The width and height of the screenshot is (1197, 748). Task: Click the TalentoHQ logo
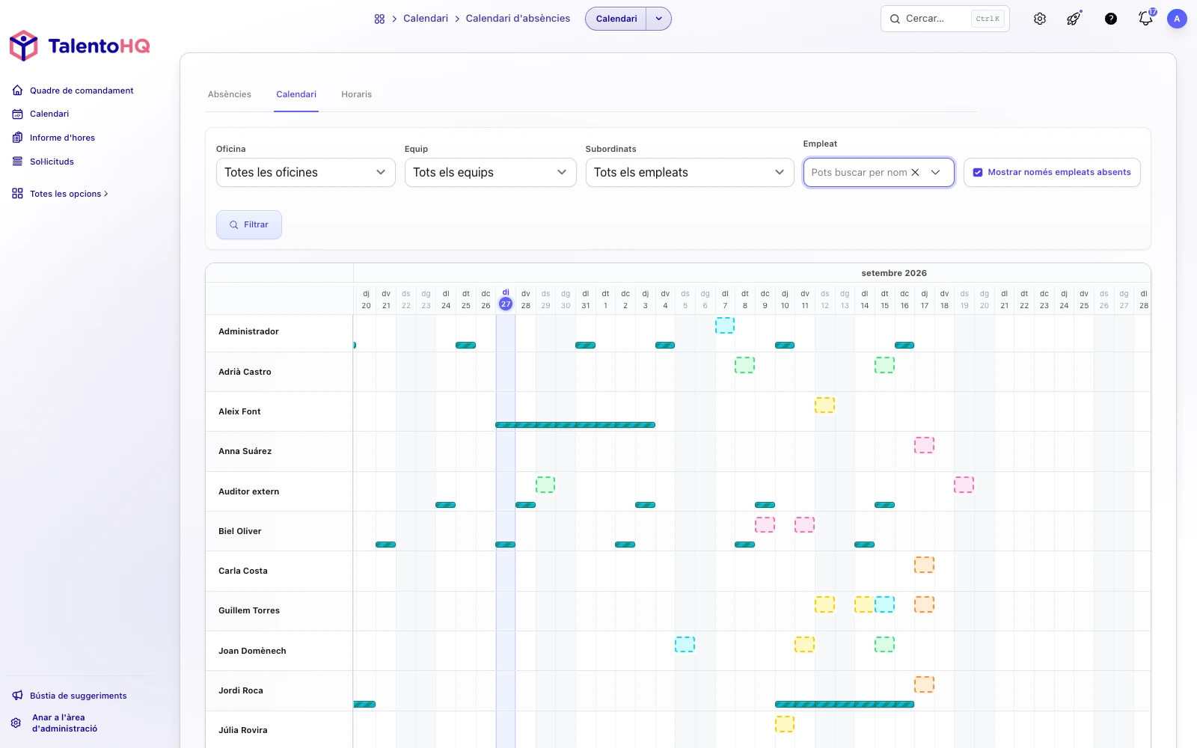pos(79,46)
